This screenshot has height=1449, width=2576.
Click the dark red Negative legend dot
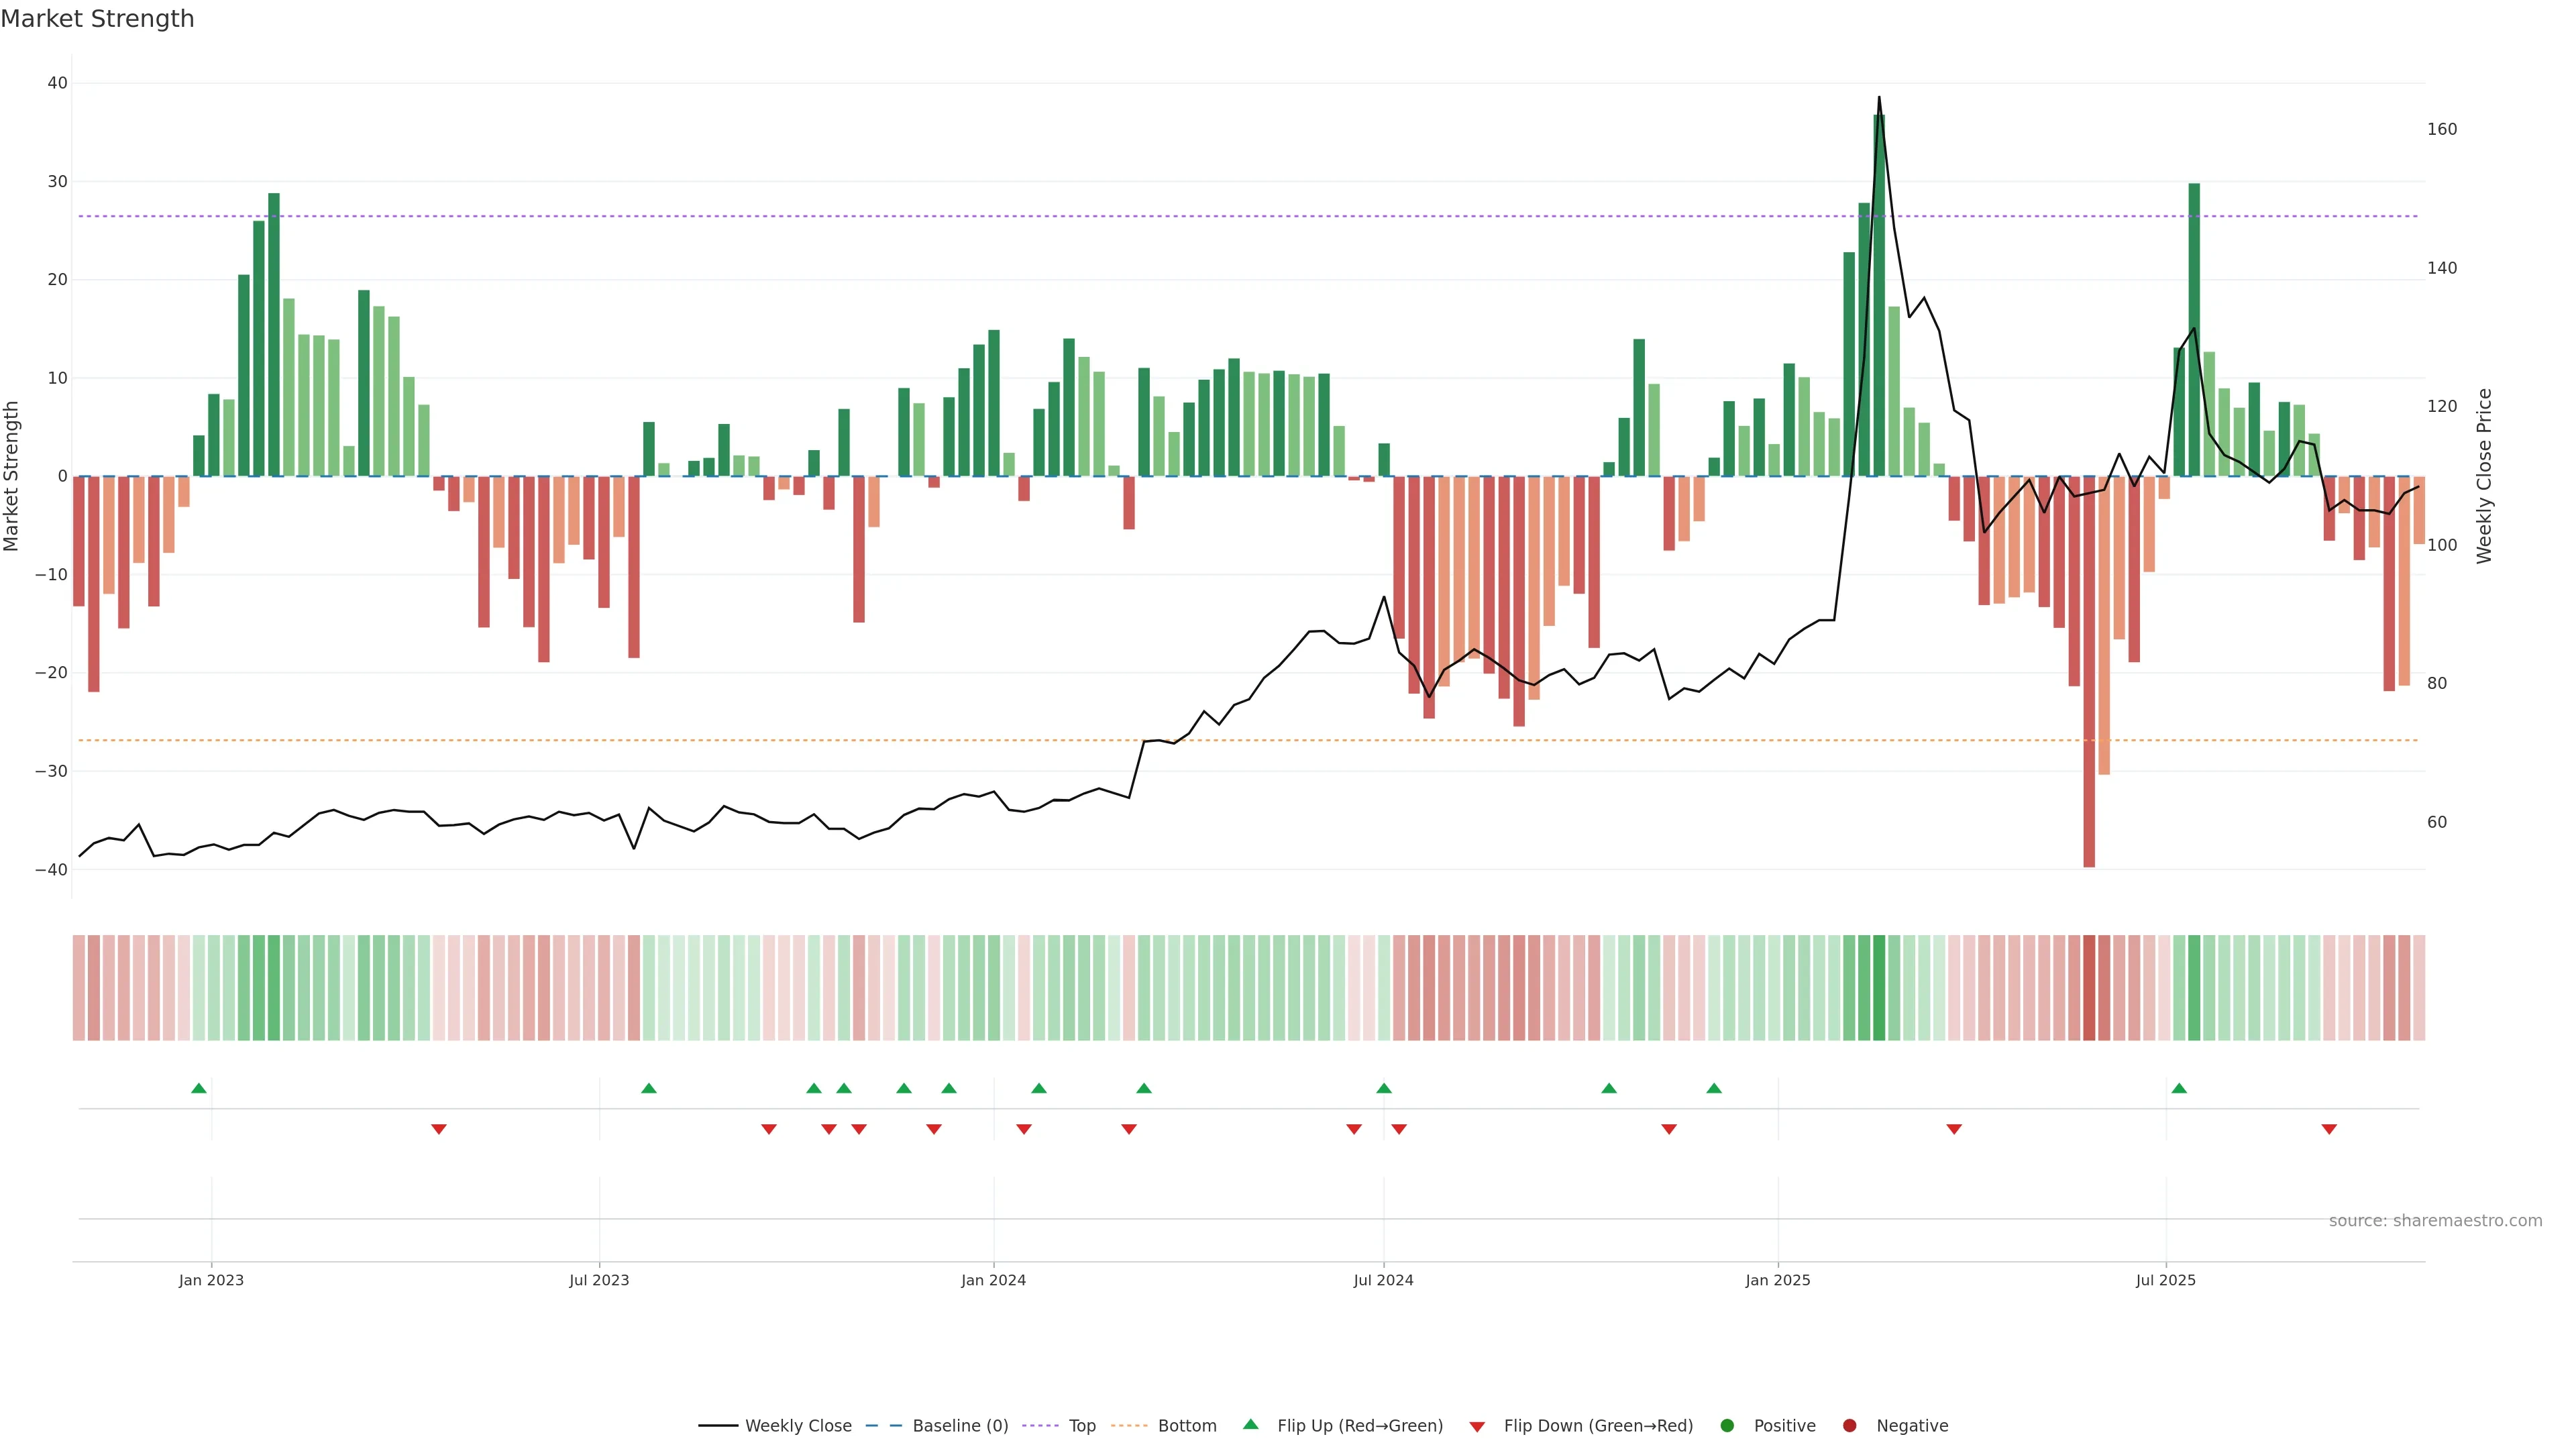1849,1426
